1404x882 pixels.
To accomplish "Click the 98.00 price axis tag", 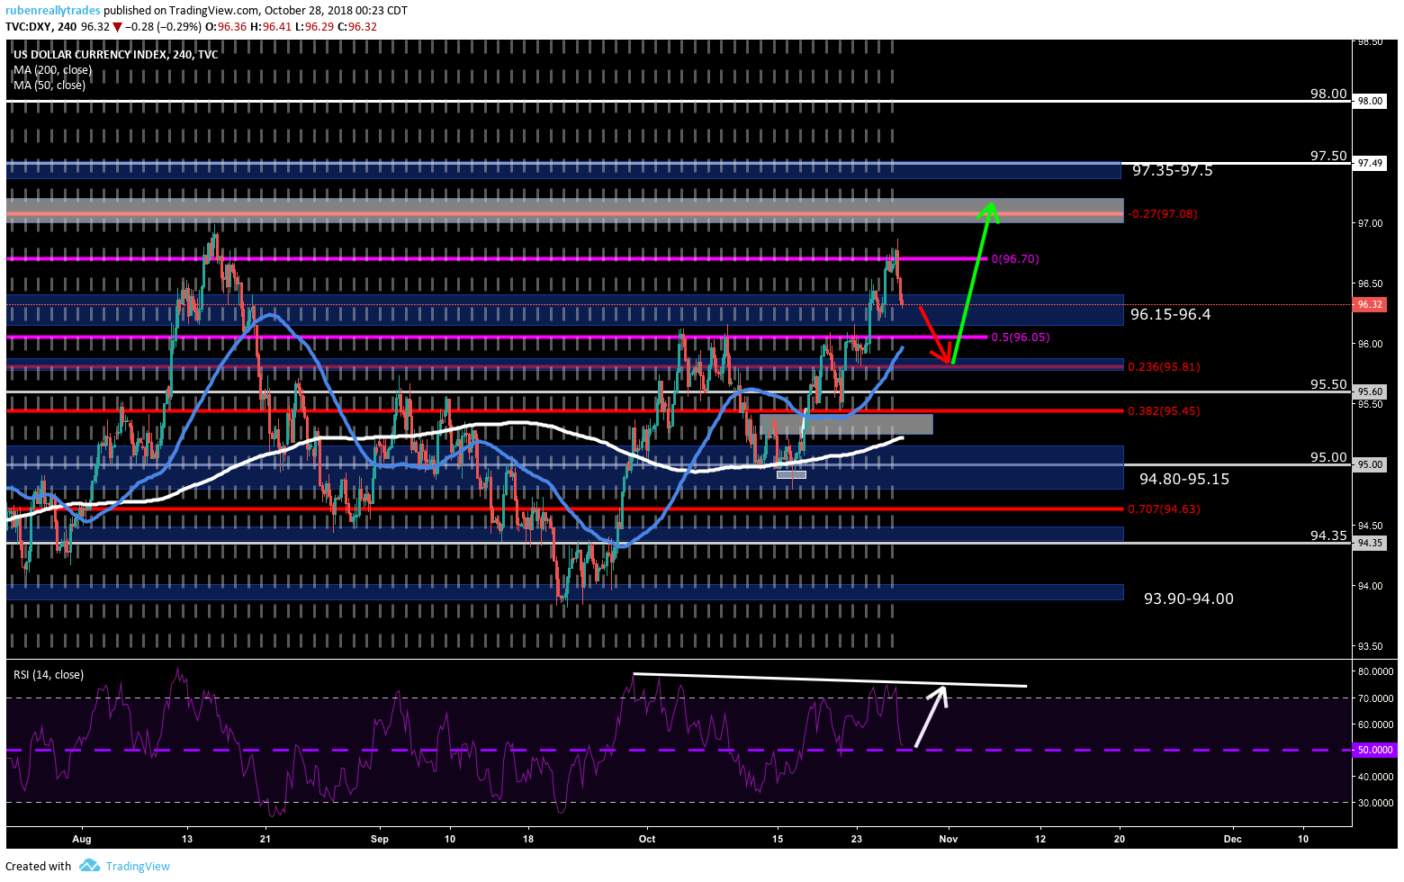I will 1370,101.
